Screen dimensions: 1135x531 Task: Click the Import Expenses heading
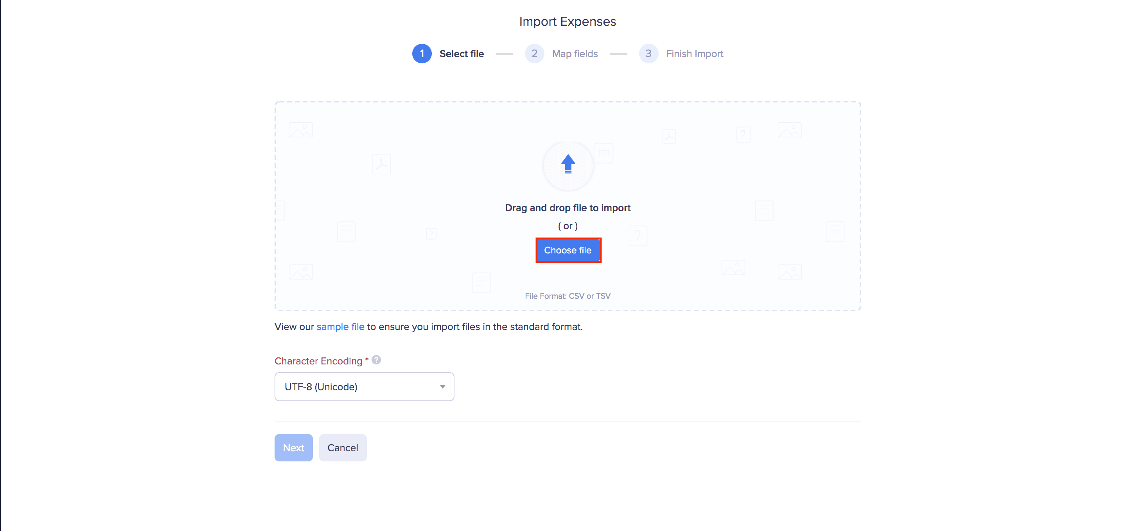click(567, 22)
